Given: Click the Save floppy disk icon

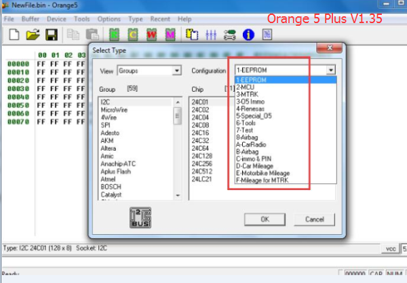Looking at the screenshot, I should point(51,34).
